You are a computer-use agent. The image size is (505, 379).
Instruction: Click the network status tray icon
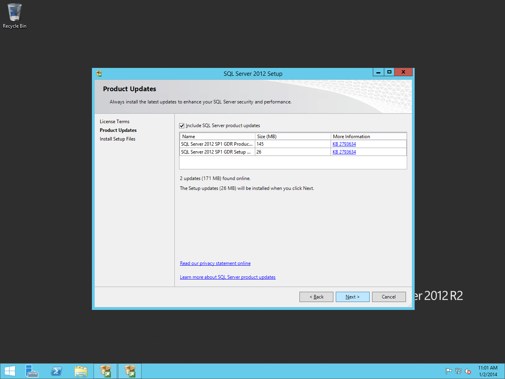click(458, 371)
